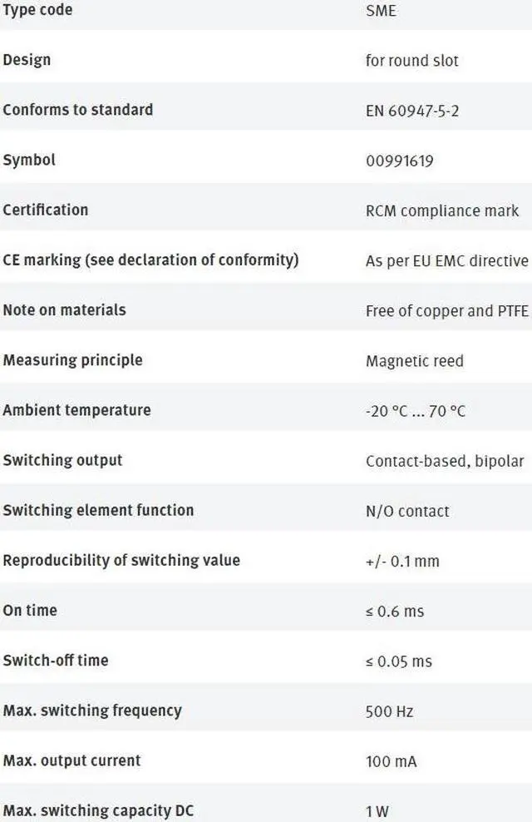Click the 'Switch-off time' row label
532x822 pixels.
point(56,660)
